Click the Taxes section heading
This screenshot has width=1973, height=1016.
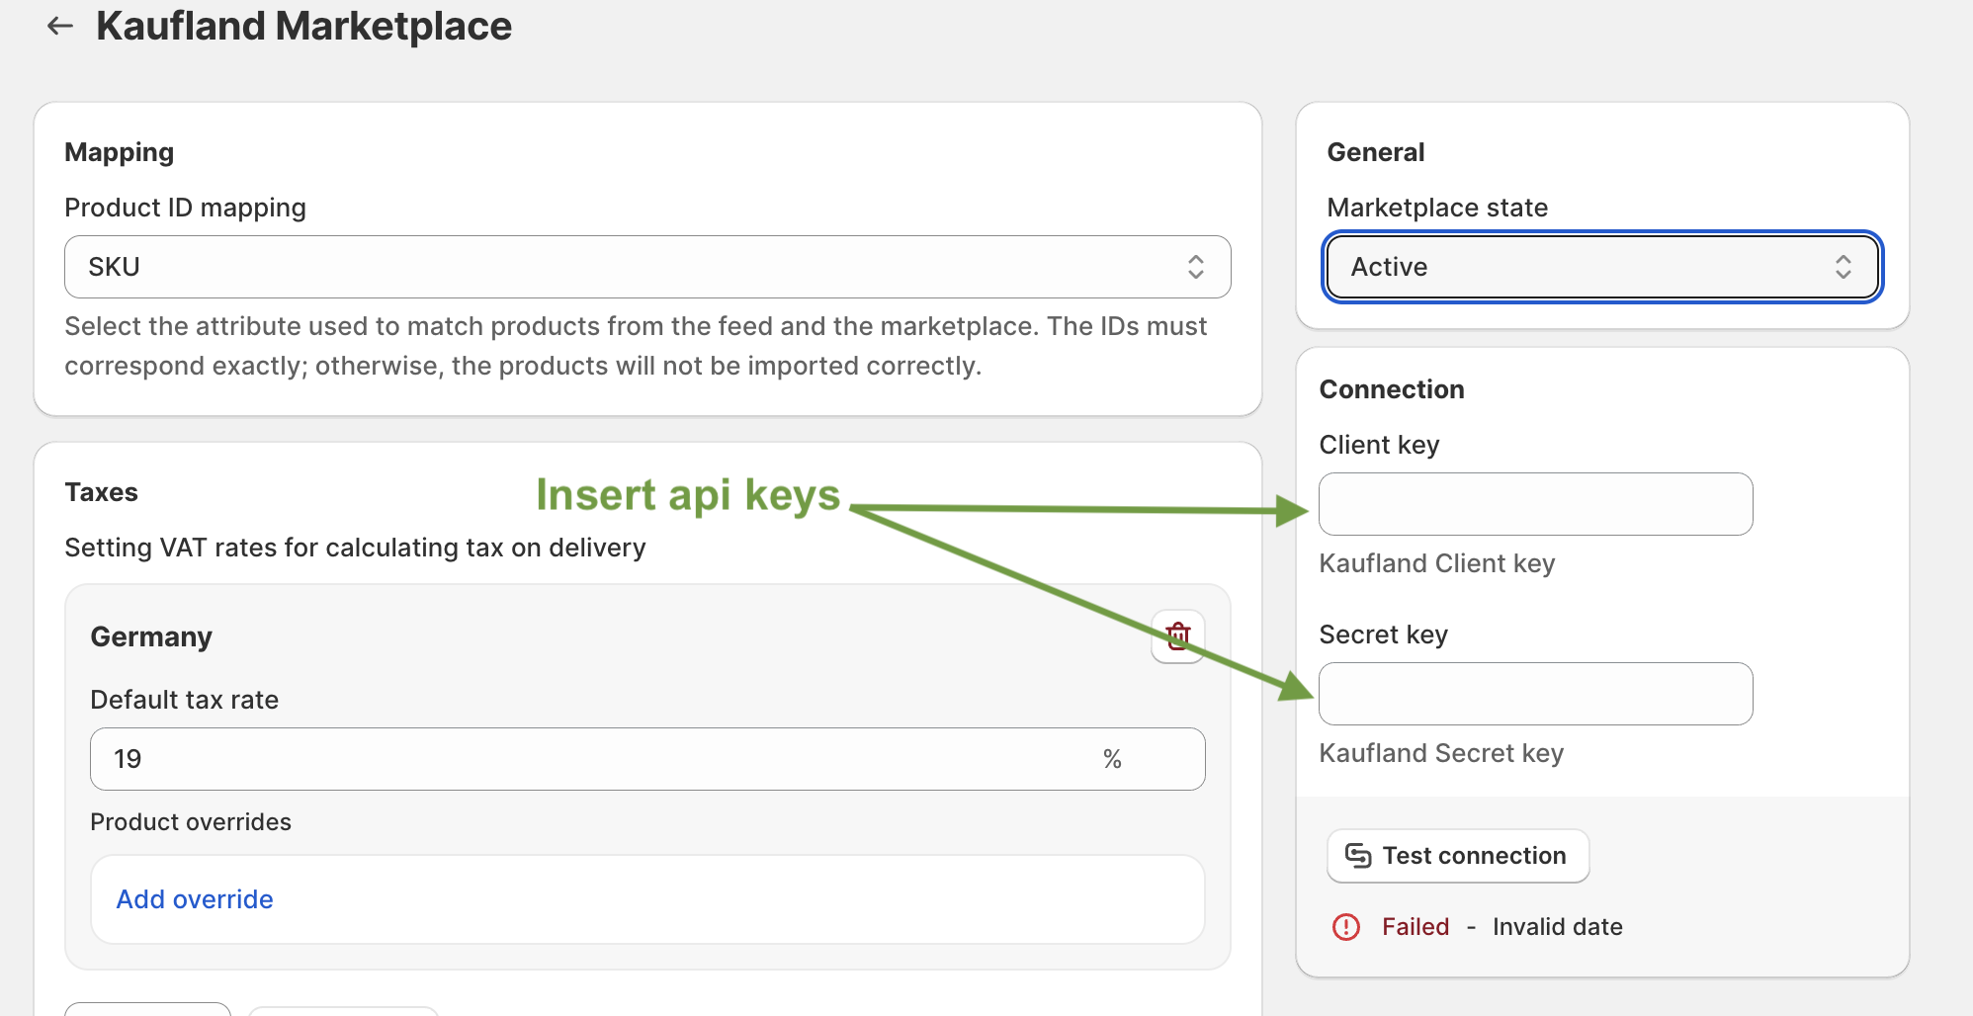102,492
